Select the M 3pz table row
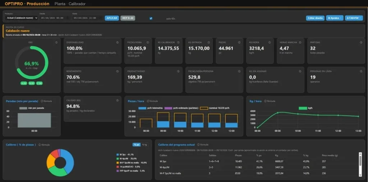Screen dimensions: 368x182 pyautogui.click(x=258, y=162)
